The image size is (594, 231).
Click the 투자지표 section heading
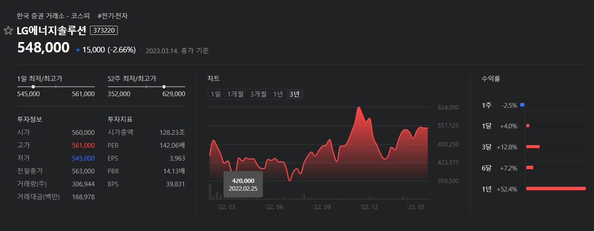(120, 119)
